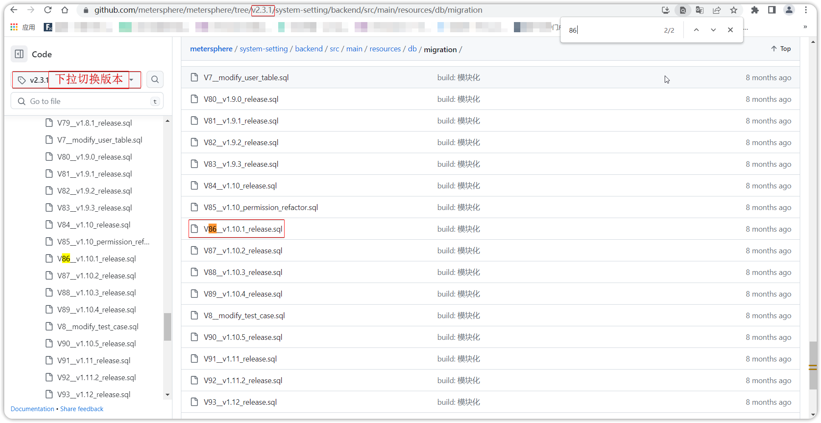Viewport: 821px width, 423px height.
Task: Click the sidebar tree scrollbar thumb
Action: (167, 327)
